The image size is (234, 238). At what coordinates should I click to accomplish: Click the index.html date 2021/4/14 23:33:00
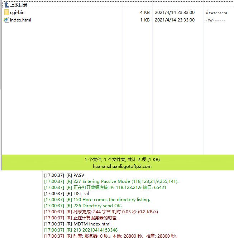click(x=175, y=20)
